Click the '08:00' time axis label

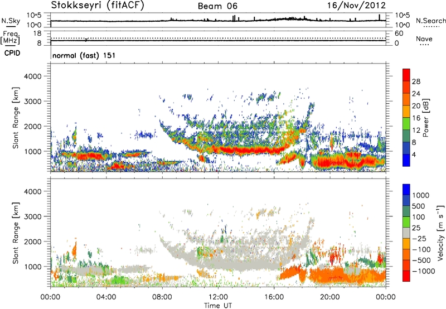pyautogui.click(x=162, y=297)
